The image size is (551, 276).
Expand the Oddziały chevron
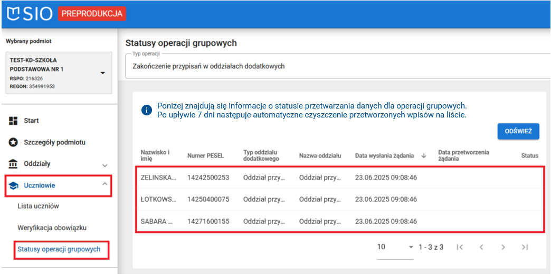[104, 165]
